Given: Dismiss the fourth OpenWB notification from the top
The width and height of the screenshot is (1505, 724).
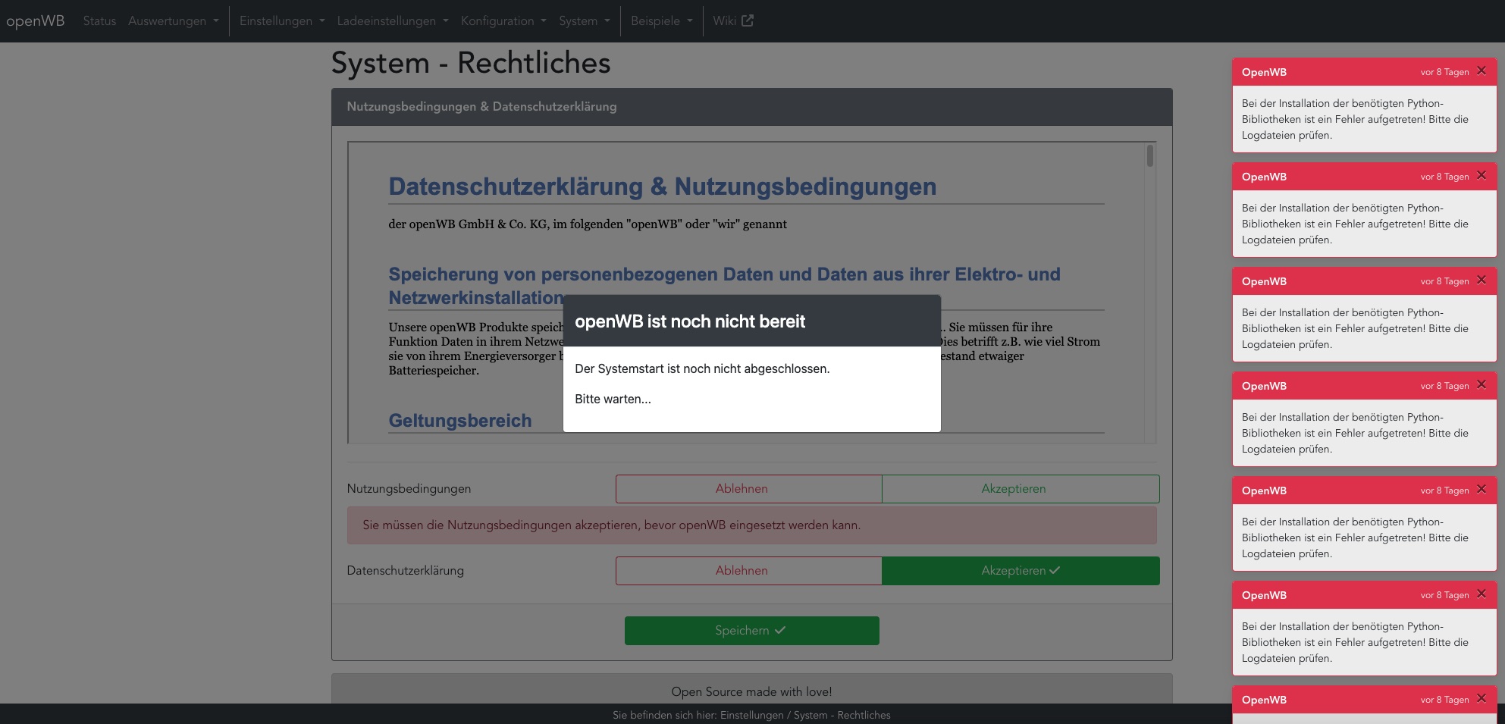Looking at the screenshot, I should click(x=1481, y=384).
